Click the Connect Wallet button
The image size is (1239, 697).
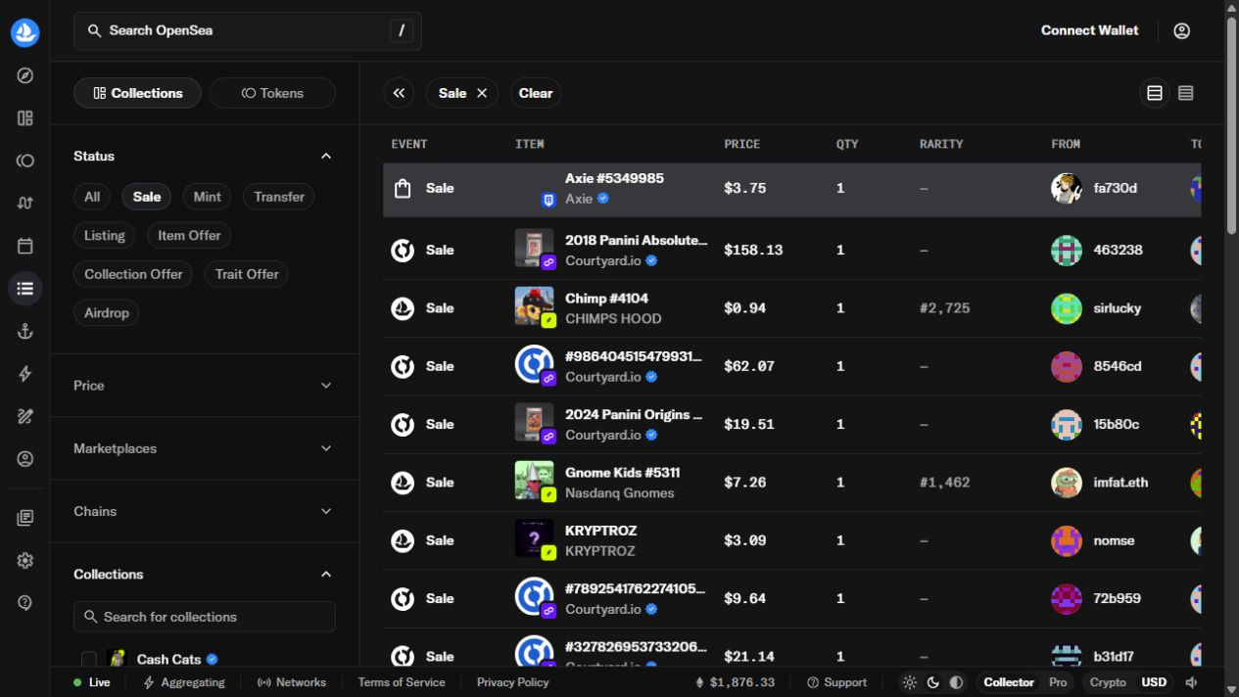[1089, 30]
